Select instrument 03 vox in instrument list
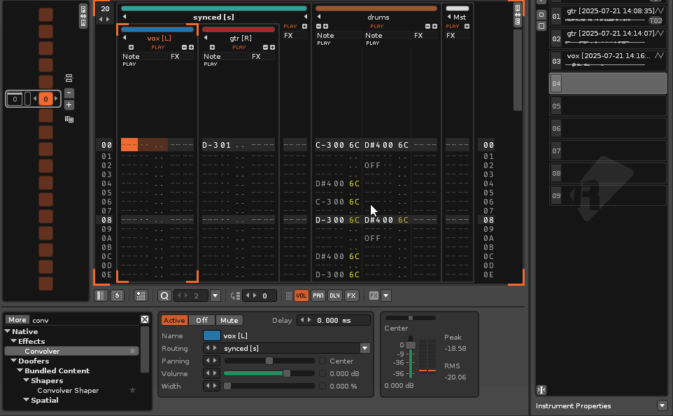The image size is (673, 416). [x=608, y=61]
